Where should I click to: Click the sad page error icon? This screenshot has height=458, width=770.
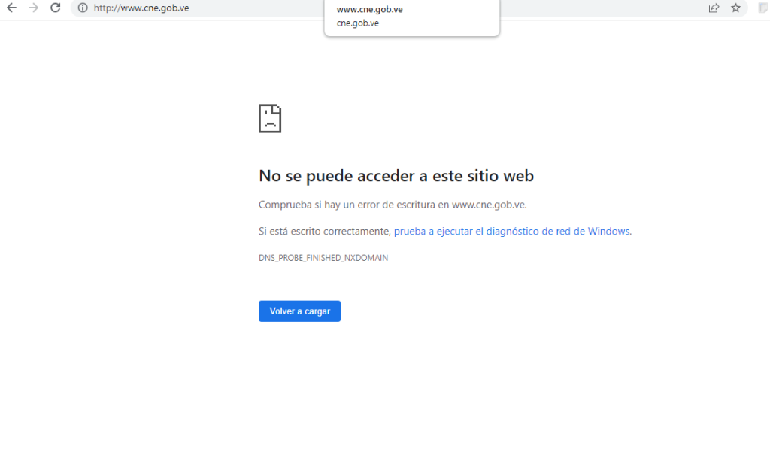[x=270, y=118]
